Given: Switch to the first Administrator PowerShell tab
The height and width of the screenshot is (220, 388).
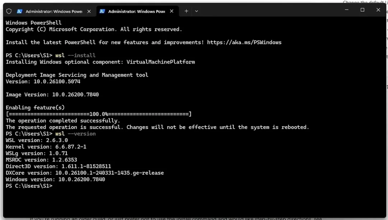Looking at the screenshot, I should [x=54, y=11].
